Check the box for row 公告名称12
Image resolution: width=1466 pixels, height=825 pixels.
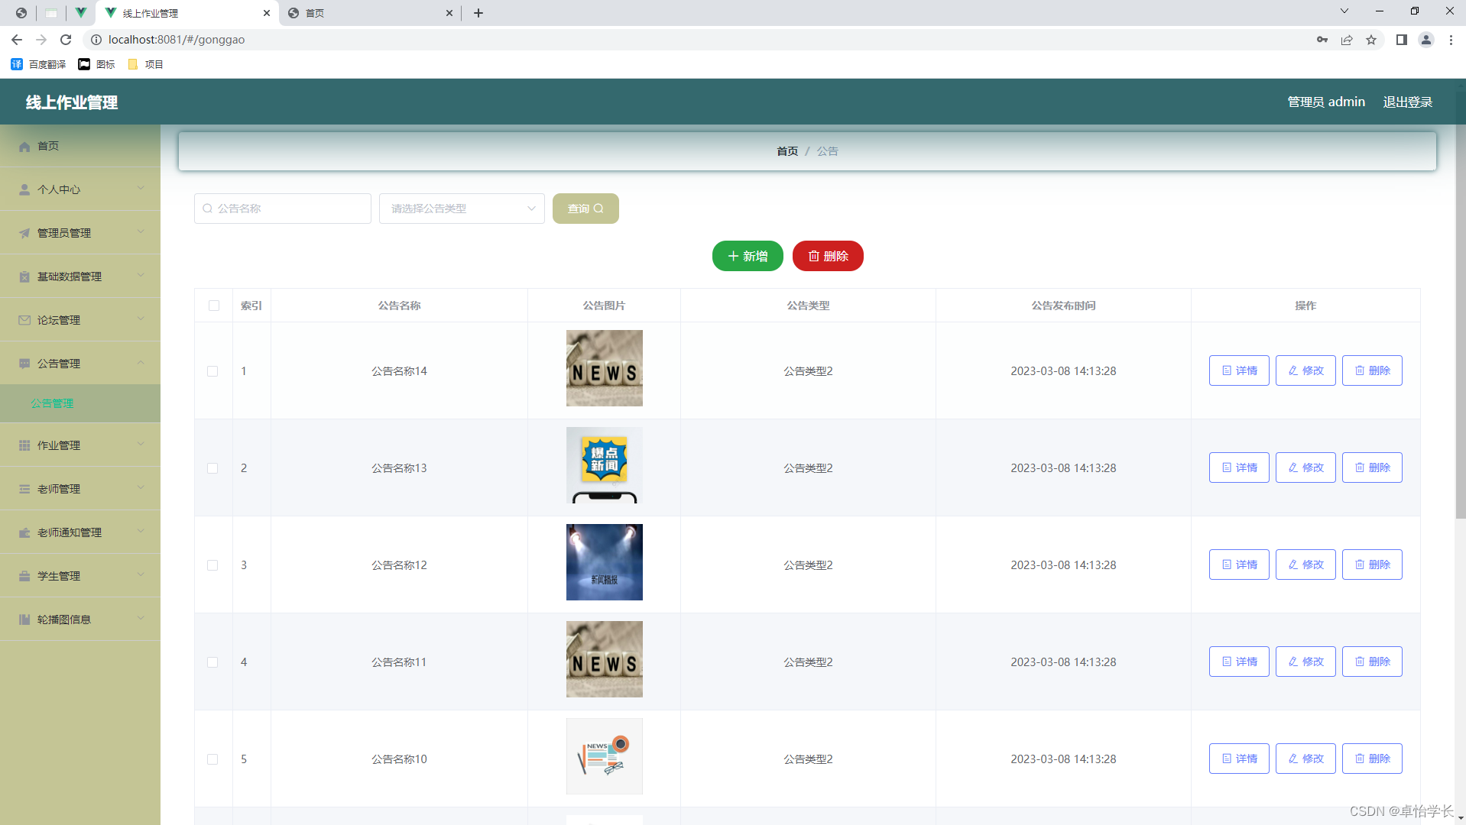(212, 565)
